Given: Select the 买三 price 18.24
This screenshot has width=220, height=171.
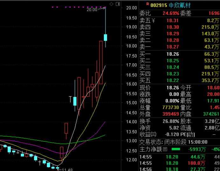Looking at the screenshot, I should (x=173, y=67).
